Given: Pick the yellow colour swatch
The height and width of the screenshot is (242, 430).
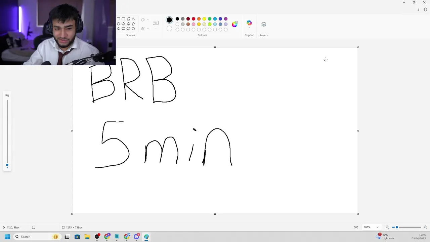Looking at the screenshot, I should click(204, 19).
